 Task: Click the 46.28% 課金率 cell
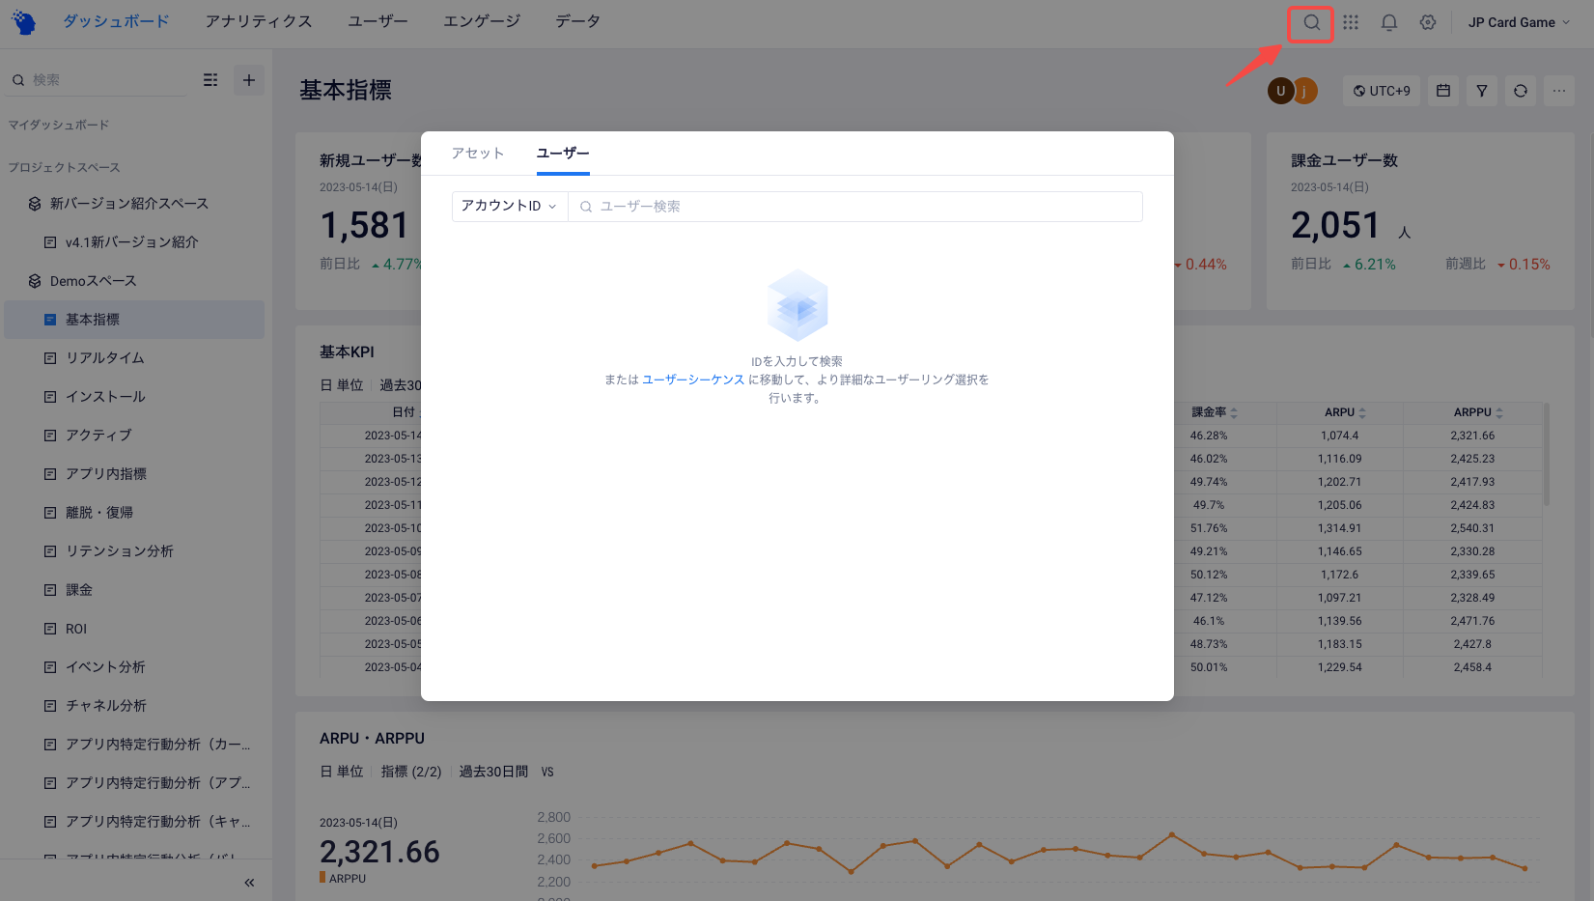[x=1209, y=436]
